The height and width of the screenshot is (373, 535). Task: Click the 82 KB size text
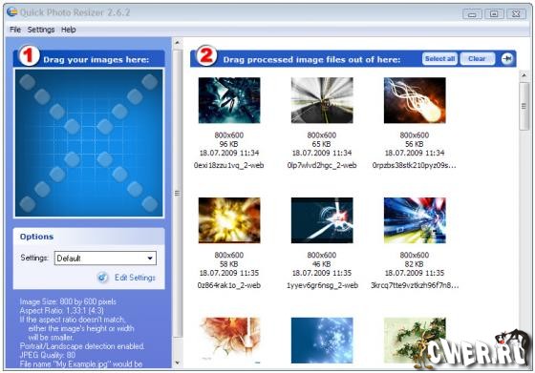415,264
